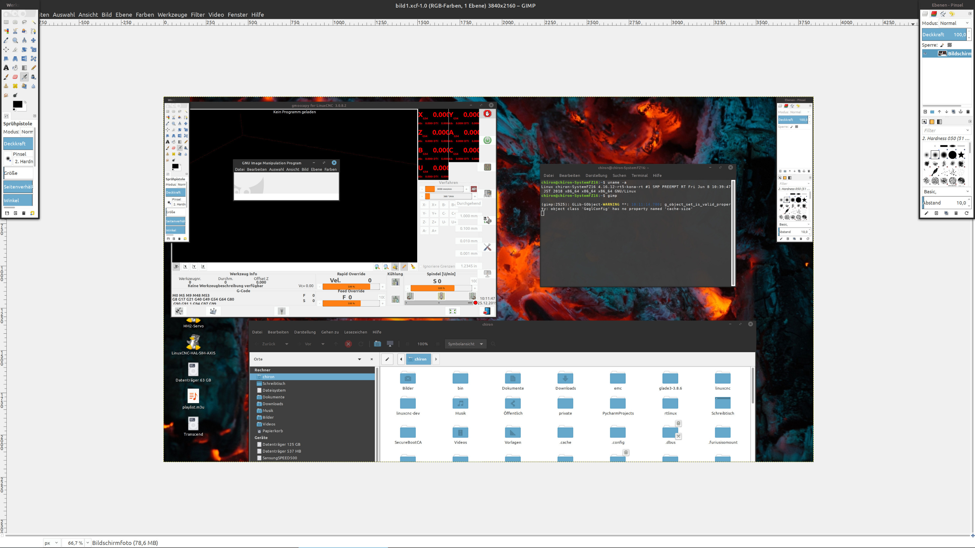
Task: Open the Filter menu in menu bar
Action: [197, 15]
